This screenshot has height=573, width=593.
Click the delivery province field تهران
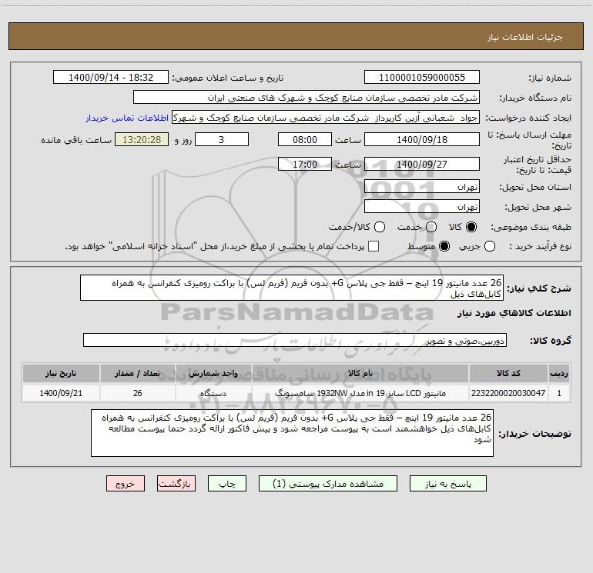pos(422,187)
